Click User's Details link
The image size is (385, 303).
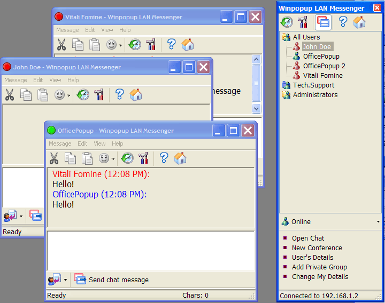click(x=313, y=257)
